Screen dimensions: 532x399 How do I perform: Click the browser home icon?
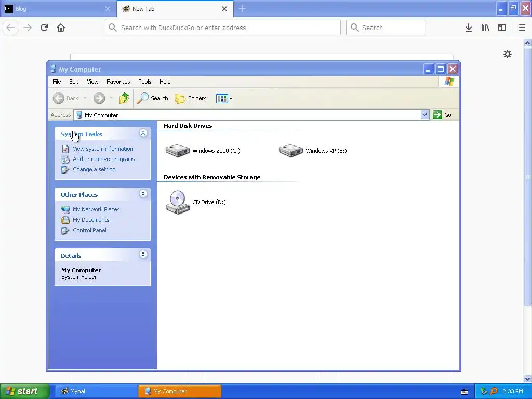point(61,28)
